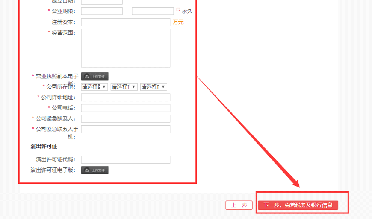This screenshot has width=372, height=219.
Task: Click the 演出许可证代码 input field
Action: coord(126,159)
